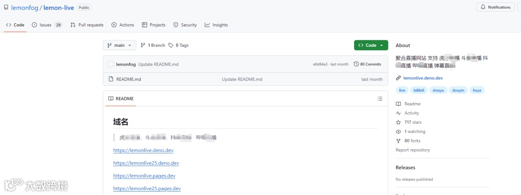Open the Readme link in About
This screenshot has width=521, height=195.
coord(412,104)
